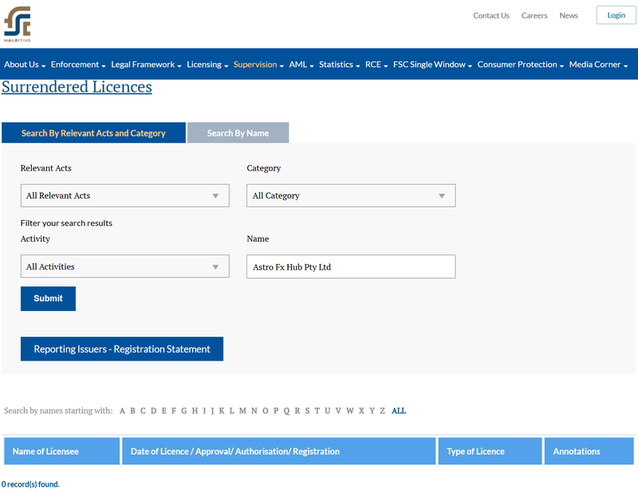
Task: Click the Surrendered Licences heading link
Action: [77, 87]
